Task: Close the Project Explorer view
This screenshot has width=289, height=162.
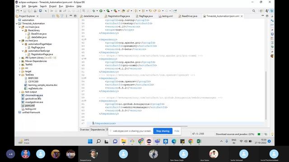Action: tap(37, 16)
